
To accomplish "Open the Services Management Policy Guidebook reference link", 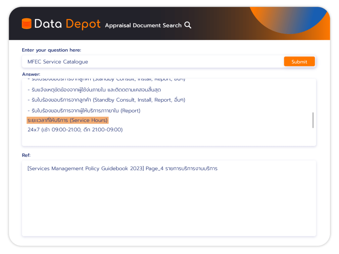I will 122,168.
